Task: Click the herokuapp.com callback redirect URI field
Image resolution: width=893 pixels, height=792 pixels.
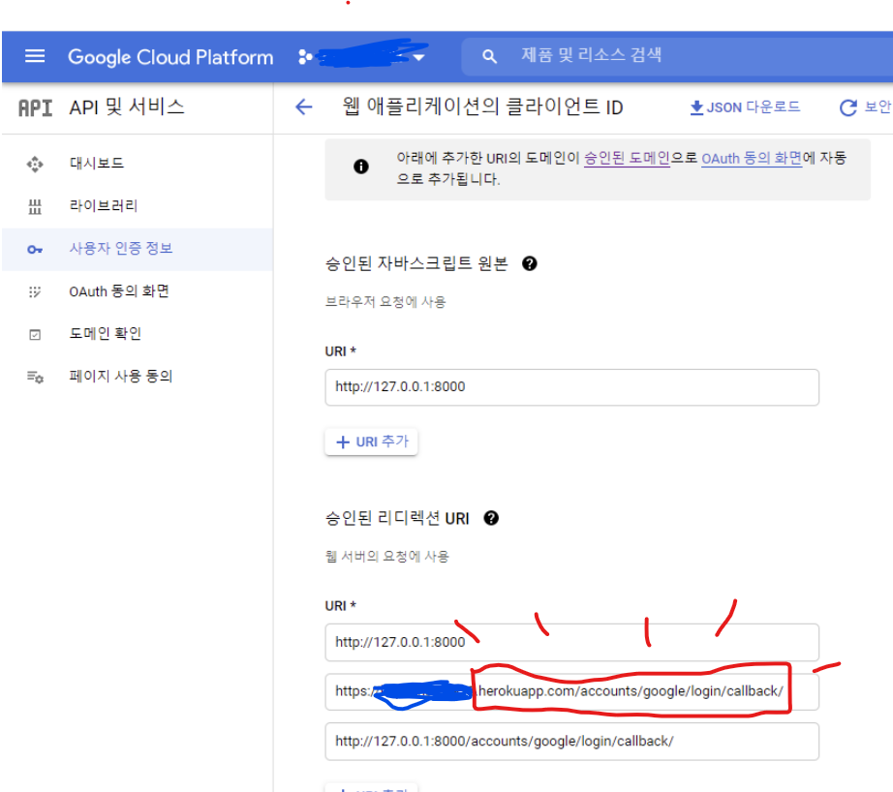Action: (571, 692)
